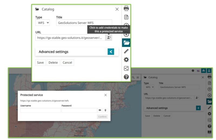Click the credentials user icon in the map's Catalog panel
216x140 pixels.
point(197,98)
